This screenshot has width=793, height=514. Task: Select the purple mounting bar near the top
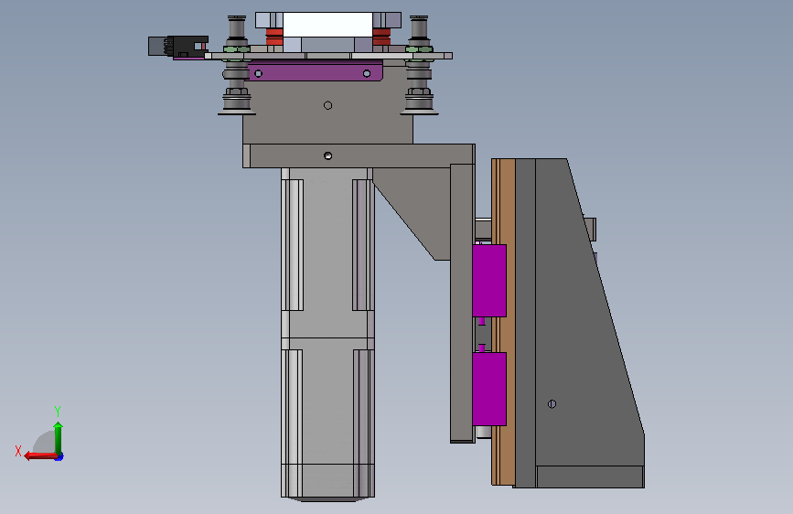coord(315,71)
